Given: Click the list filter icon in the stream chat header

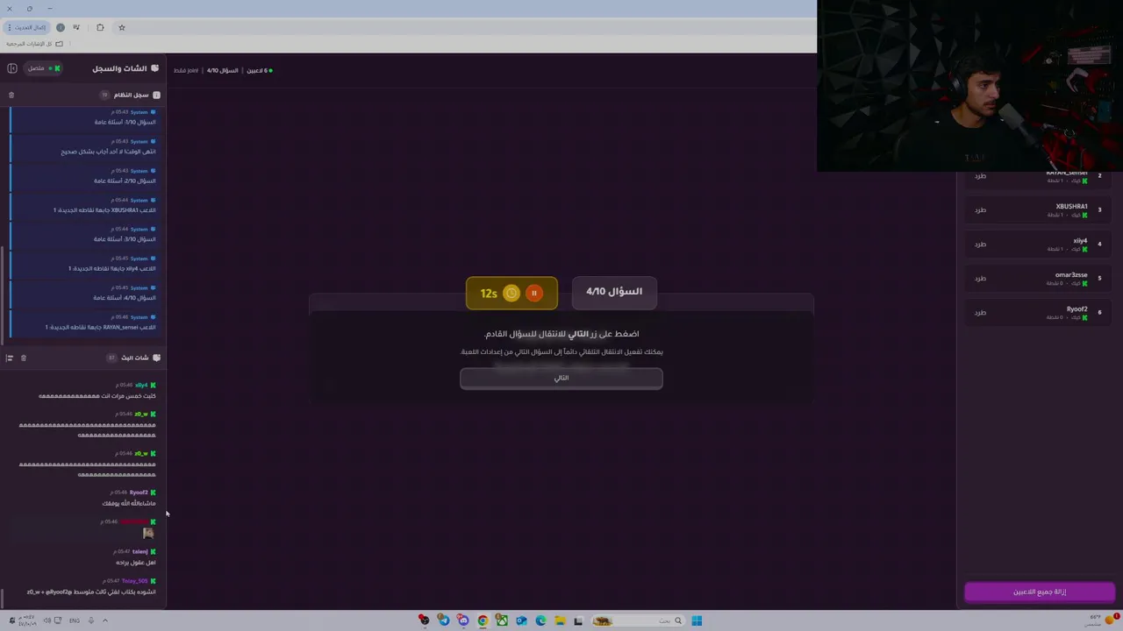Looking at the screenshot, I should (x=10, y=358).
